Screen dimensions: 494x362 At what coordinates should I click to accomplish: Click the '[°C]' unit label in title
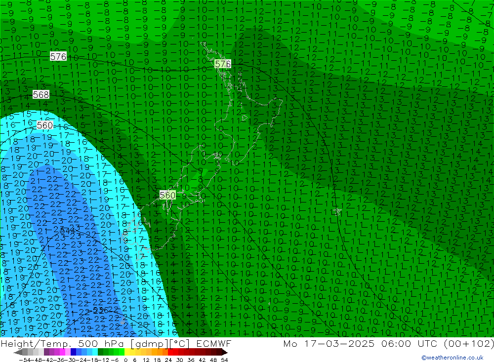pos(180,343)
